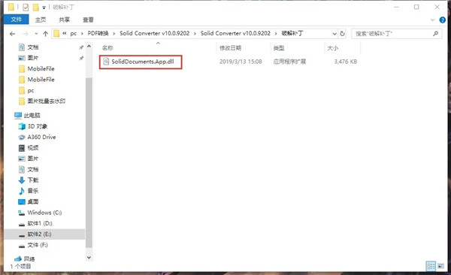Click the first Solid Converter v10.0.9202 breadcrumb
Viewport: 451px width, 275px height.
pos(154,34)
